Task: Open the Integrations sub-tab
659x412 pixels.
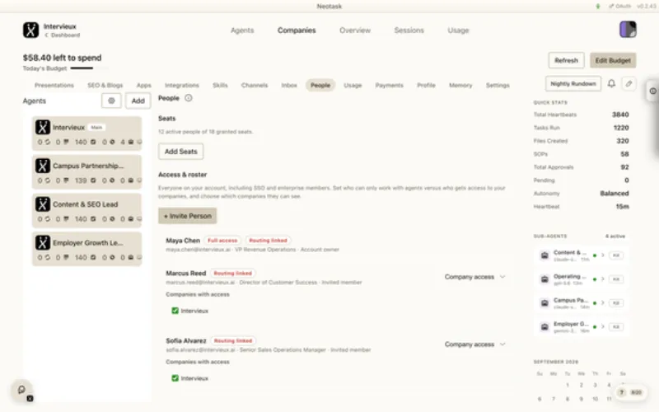Action: pos(181,86)
